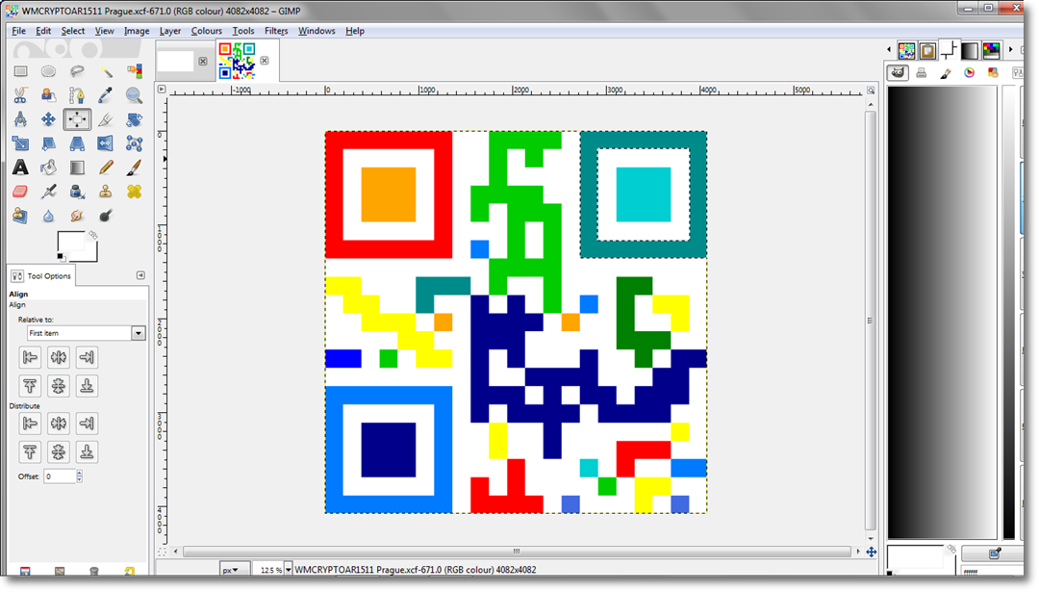
Task: Select the Eraser tool
Action: tap(20, 192)
